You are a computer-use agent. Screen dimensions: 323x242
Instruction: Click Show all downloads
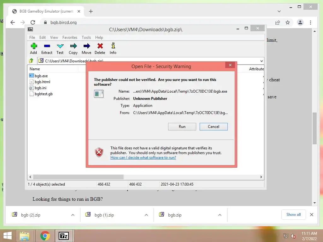click(x=294, y=215)
